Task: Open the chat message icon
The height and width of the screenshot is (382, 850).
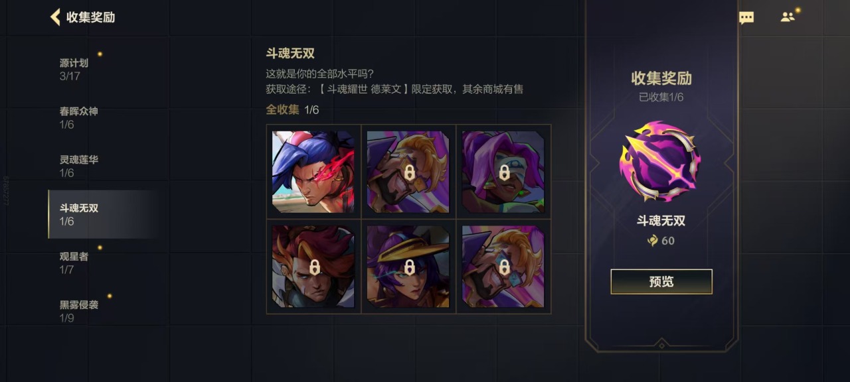Action: click(746, 18)
